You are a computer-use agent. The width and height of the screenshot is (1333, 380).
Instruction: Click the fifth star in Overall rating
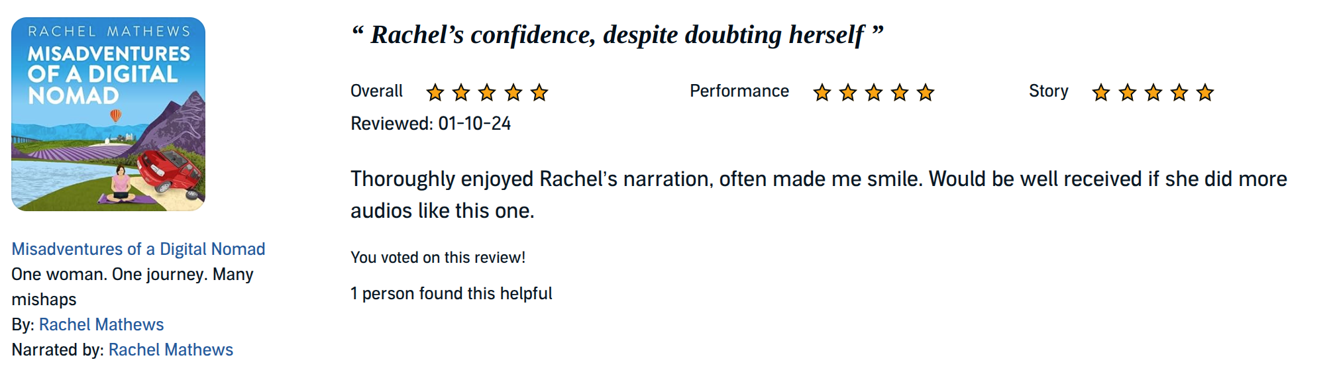pos(539,92)
